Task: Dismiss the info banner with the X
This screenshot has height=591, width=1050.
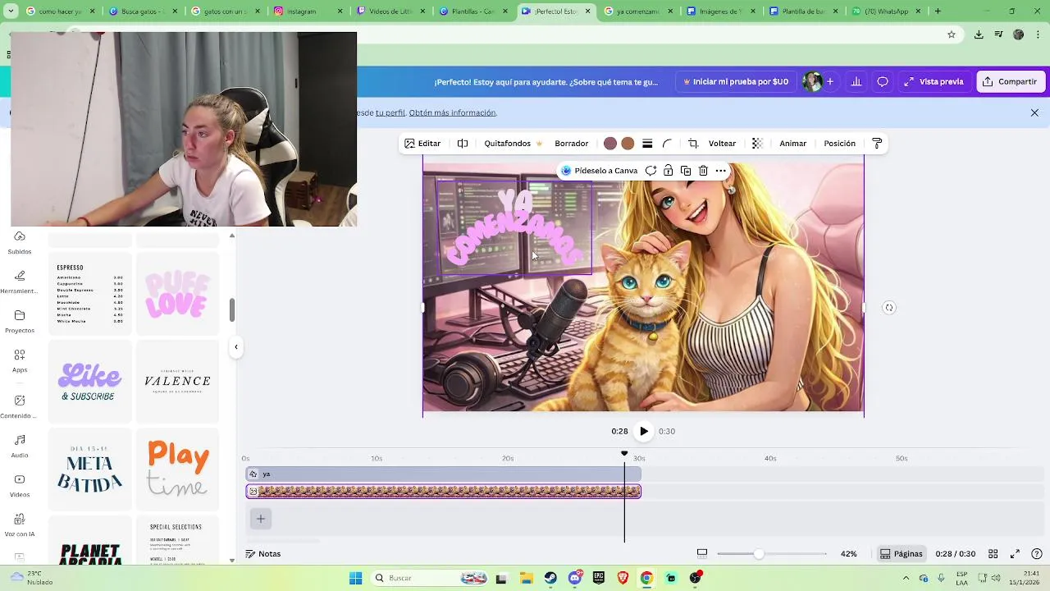Action: coord(1034,112)
